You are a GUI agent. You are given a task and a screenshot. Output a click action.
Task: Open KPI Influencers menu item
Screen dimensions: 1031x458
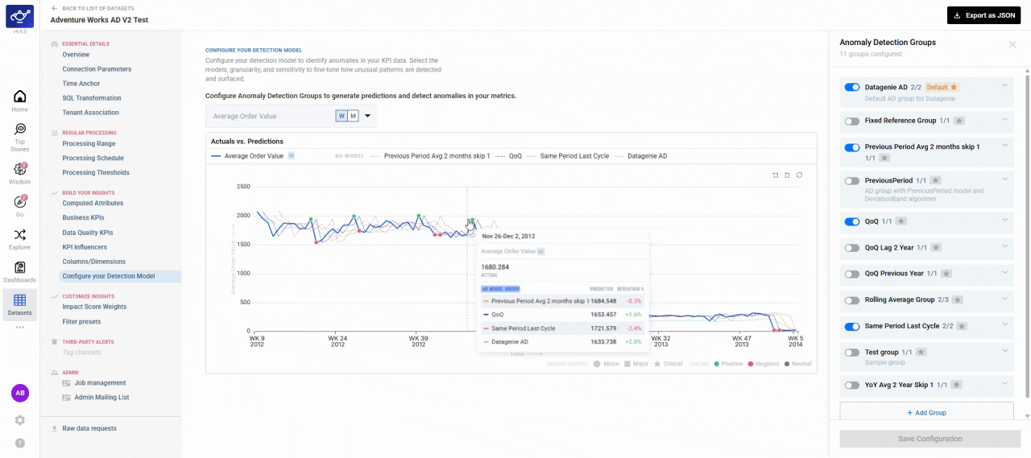pyautogui.click(x=85, y=247)
